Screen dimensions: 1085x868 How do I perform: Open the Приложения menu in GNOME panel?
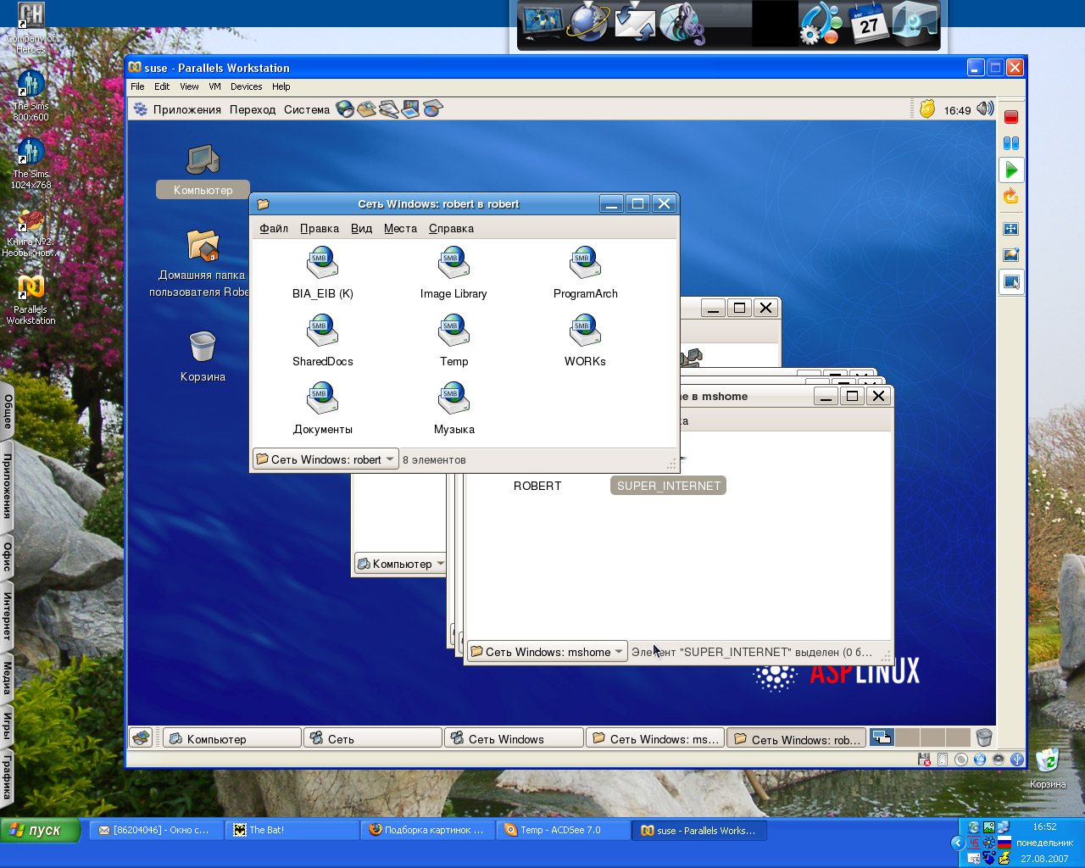point(186,109)
